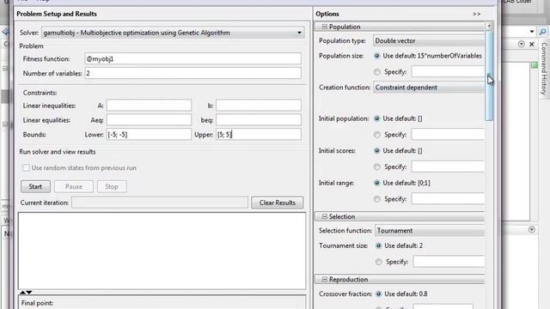The height and width of the screenshot is (309, 550).
Task: Click the Population size Specify field
Action: coord(449,72)
